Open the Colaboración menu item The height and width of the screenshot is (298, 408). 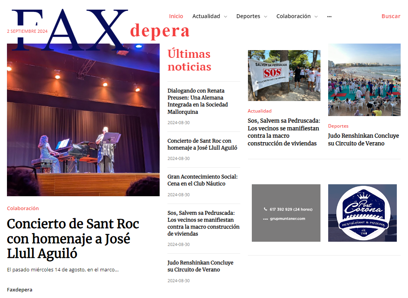[293, 16]
